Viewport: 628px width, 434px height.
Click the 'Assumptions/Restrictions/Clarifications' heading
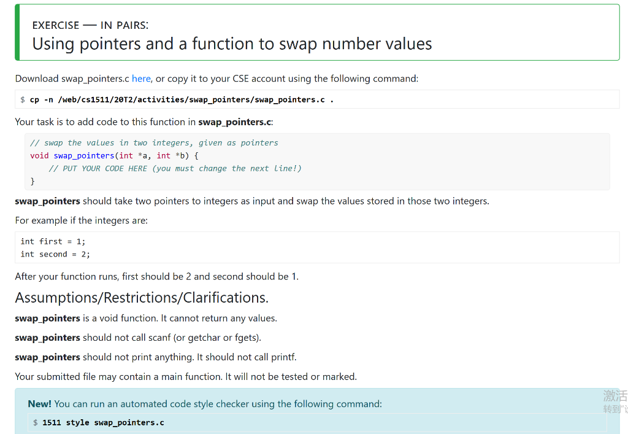pyautogui.click(x=141, y=298)
